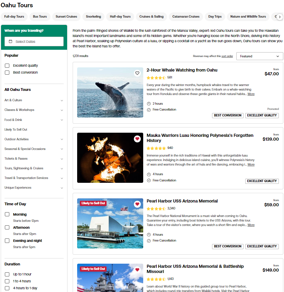
Task: Click the $139.00 price
Action: 271,139
